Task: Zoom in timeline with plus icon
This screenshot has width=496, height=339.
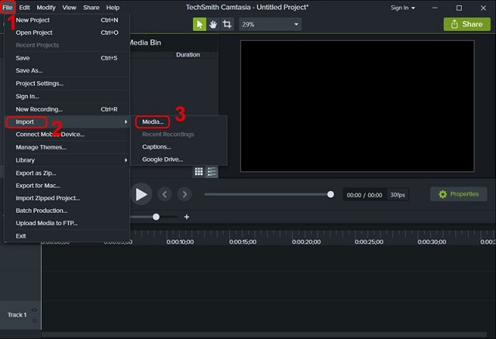Action: (x=187, y=217)
